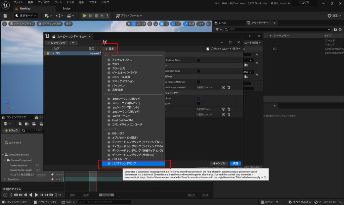Viewport: 344px width, 205px height.
Task: Click the Eject button in play controls
Action: pos(102,16)
